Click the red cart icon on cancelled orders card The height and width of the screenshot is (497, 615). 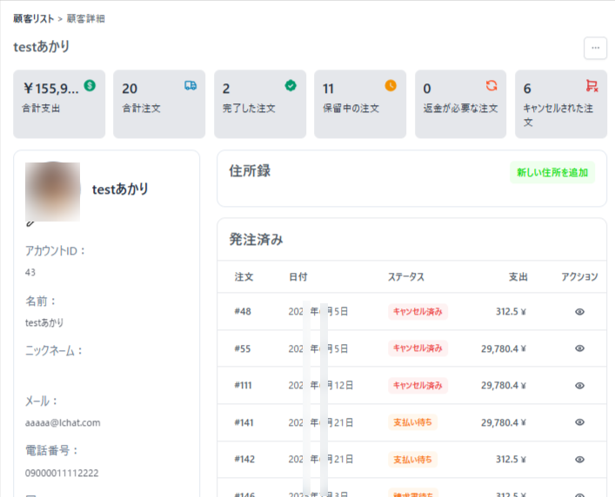(592, 85)
